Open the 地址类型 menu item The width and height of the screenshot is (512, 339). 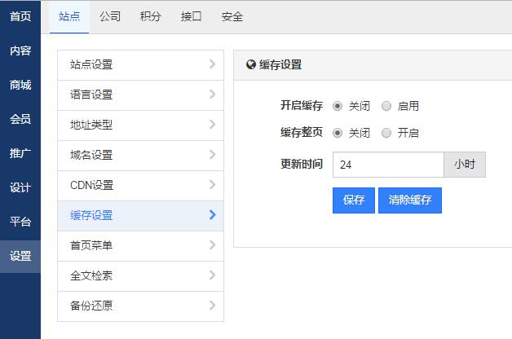coord(141,125)
